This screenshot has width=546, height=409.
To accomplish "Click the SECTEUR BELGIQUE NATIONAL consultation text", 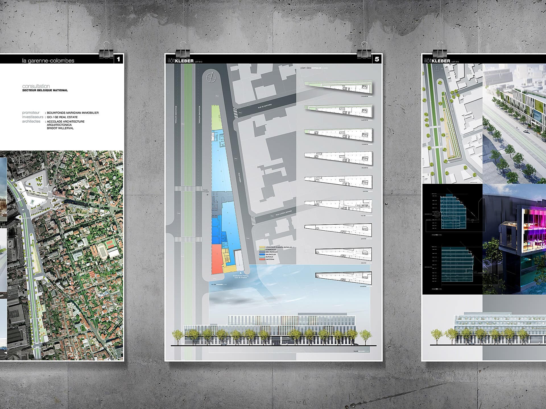I will (45, 90).
